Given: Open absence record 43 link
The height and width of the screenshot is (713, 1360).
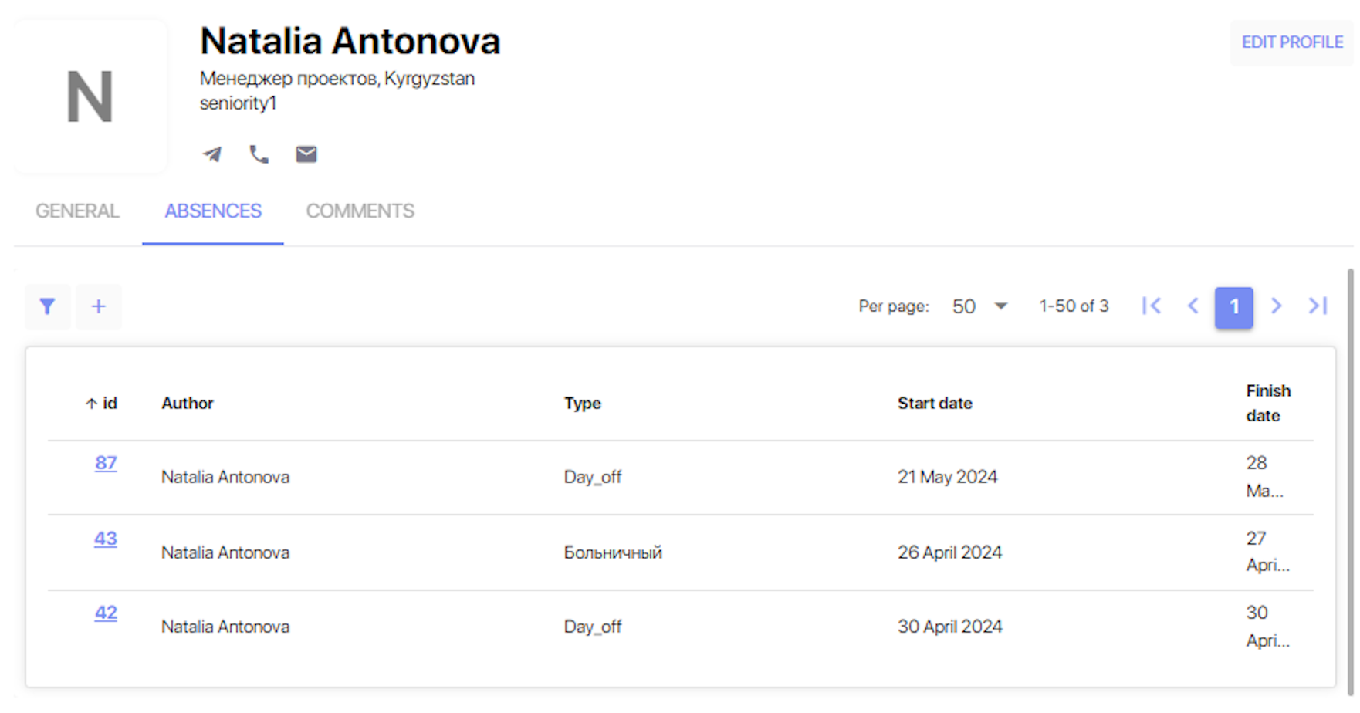Looking at the screenshot, I should tap(106, 539).
